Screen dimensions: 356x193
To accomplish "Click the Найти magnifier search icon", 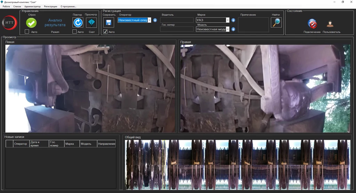I will 276,22.
